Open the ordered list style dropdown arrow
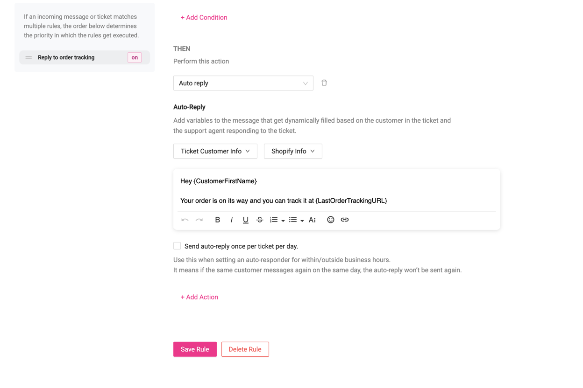 tap(283, 221)
